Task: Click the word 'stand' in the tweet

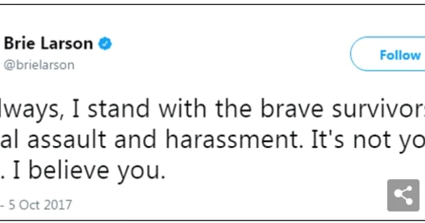Action: pos(119,109)
